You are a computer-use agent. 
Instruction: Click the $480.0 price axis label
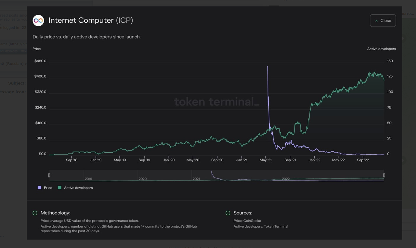coord(40,61)
